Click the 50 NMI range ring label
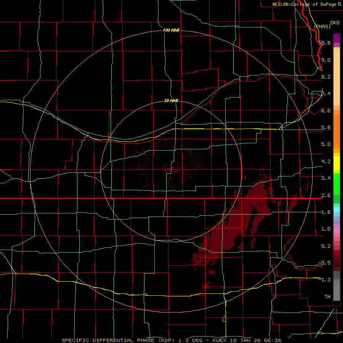The image size is (343, 343). click(171, 101)
